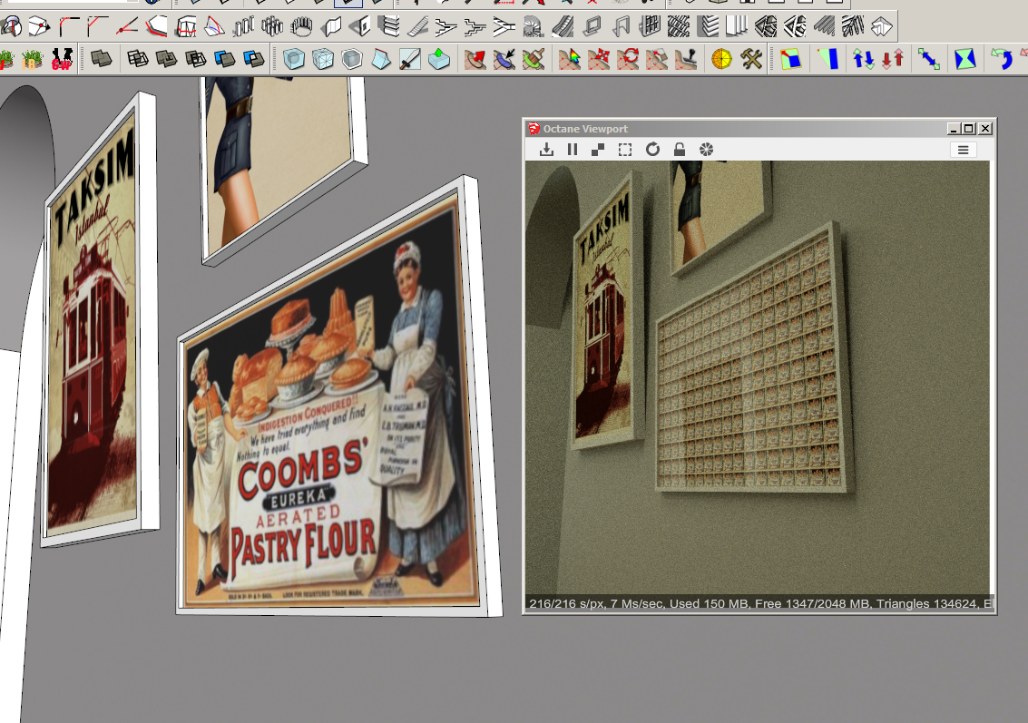This screenshot has height=723, width=1028.
Task: Pause the Octane render
Action: click(573, 150)
